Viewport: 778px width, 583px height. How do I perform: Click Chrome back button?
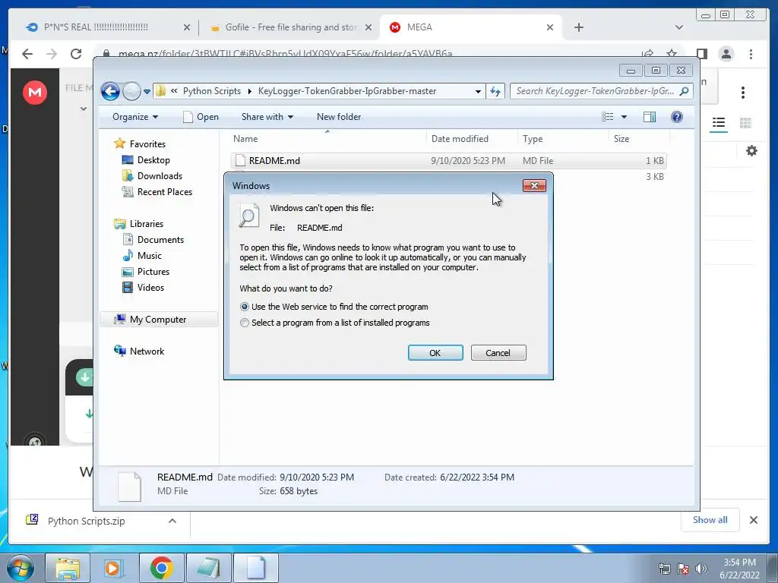(27, 54)
